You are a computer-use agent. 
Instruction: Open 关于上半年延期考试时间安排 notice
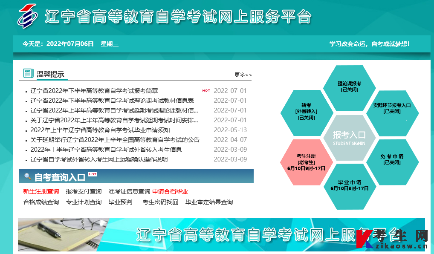tap(114, 120)
